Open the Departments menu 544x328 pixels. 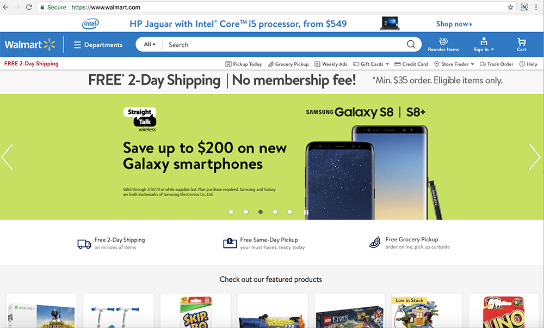coord(98,45)
